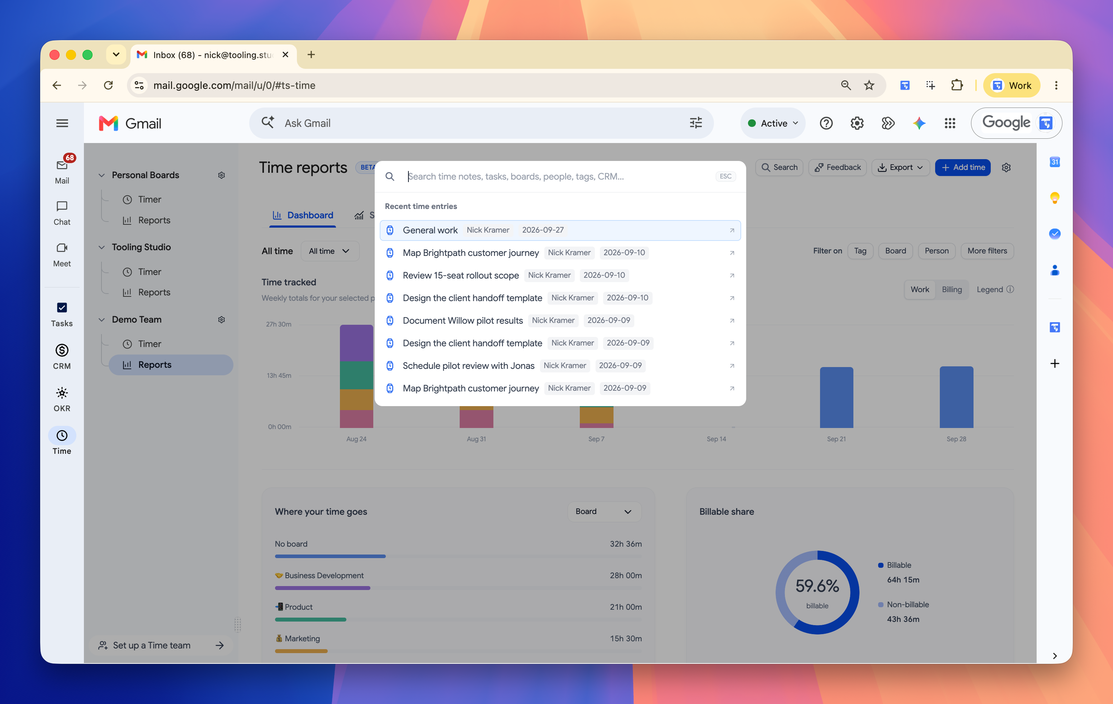Screen dimensions: 1113x704
Task: Show search options slider icon
Action: point(696,123)
